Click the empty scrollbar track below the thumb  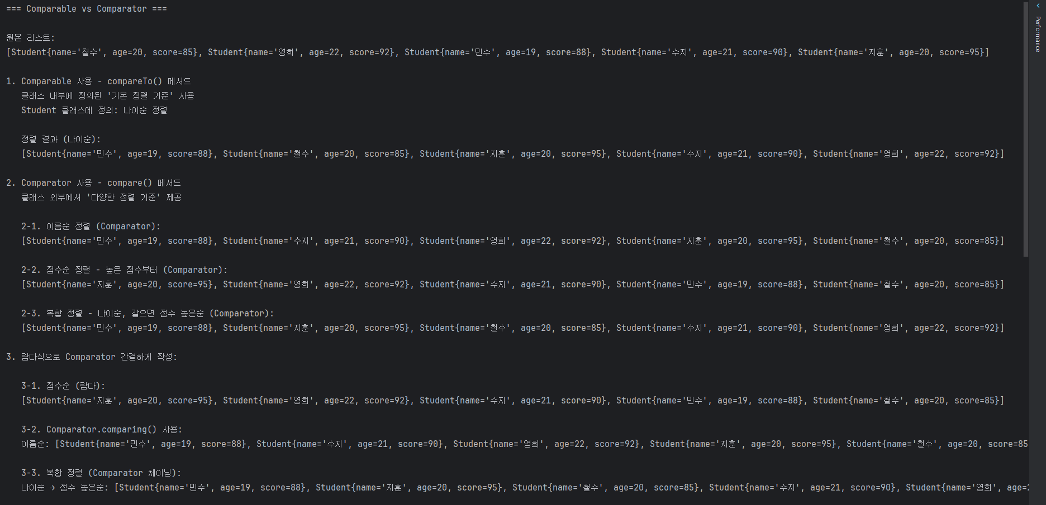tap(1025, 379)
